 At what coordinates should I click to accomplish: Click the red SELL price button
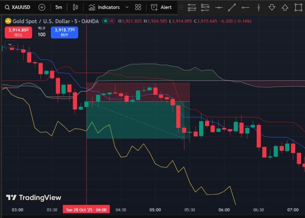[x=19, y=33]
